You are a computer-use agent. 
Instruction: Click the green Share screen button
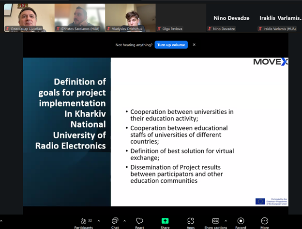165,221
